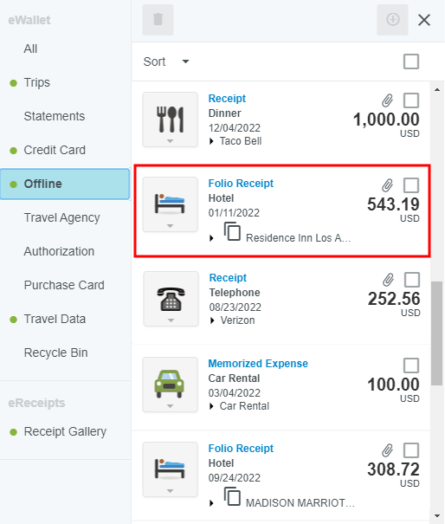Image resolution: width=445 pixels, height=524 pixels.
Task: Click the trash delete icon
Action: pyautogui.click(x=158, y=20)
